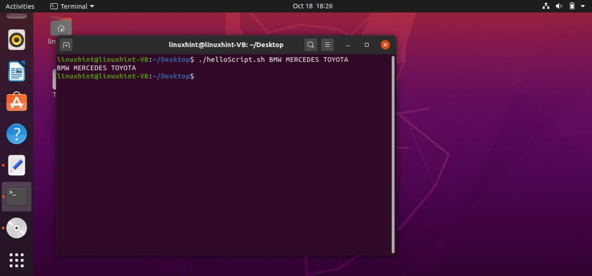Image resolution: width=592 pixels, height=276 pixels.
Task: Open Rhythmbox from the dock
Action: point(17,40)
